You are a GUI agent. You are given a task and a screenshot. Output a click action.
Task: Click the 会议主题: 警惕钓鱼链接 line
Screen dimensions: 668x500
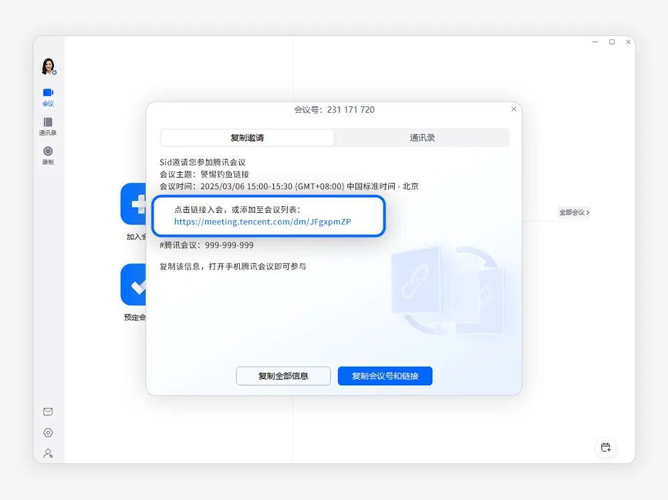204,174
